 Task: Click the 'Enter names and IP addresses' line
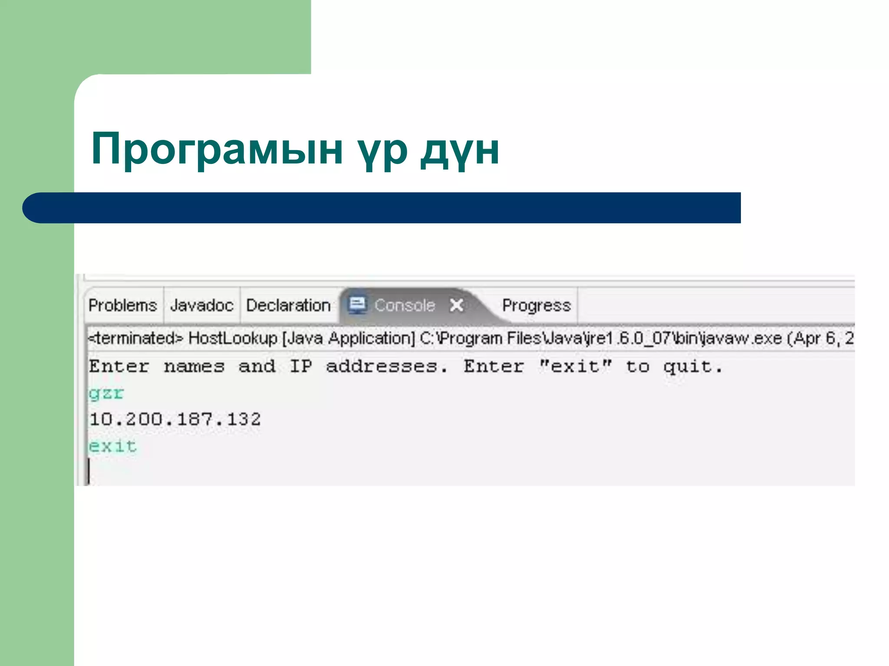(x=405, y=367)
